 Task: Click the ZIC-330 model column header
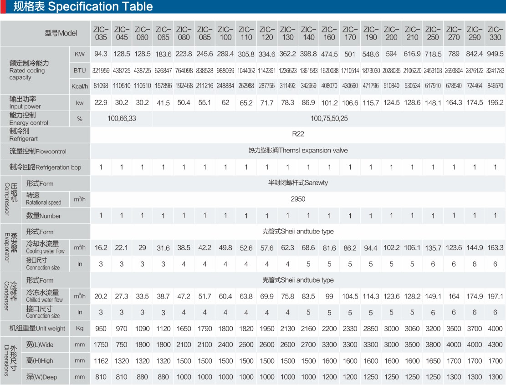tap(495, 33)
